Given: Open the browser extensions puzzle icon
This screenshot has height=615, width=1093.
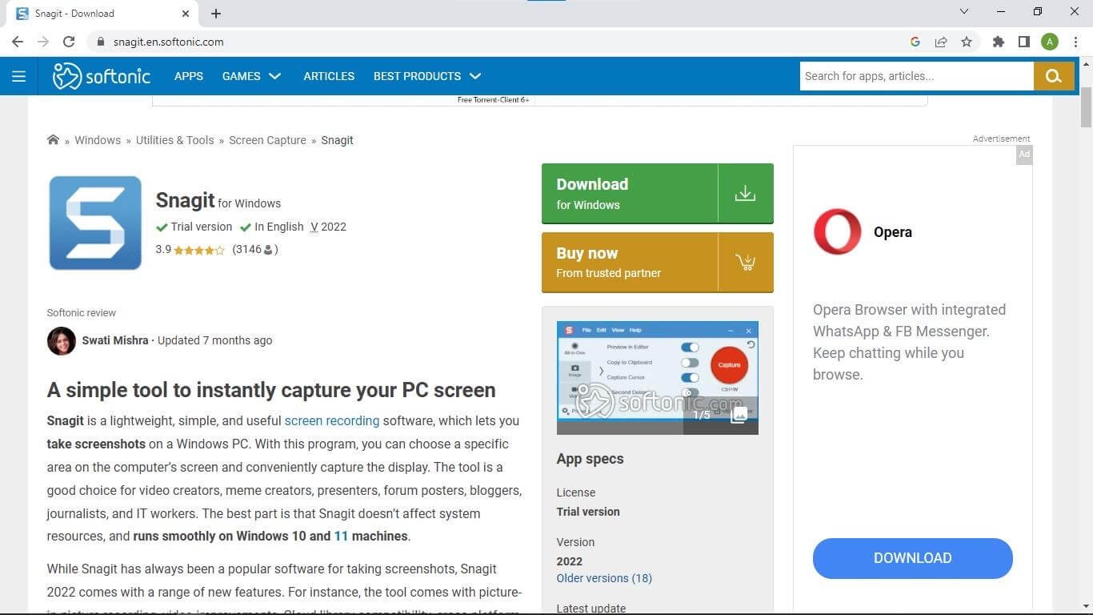Looking at the screenshot, I should pyautogui.click(x=999, y=41).
